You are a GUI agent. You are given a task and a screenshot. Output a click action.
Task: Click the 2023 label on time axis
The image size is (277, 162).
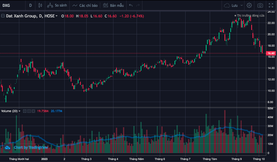pyautogui.click(x=44, y=159)
